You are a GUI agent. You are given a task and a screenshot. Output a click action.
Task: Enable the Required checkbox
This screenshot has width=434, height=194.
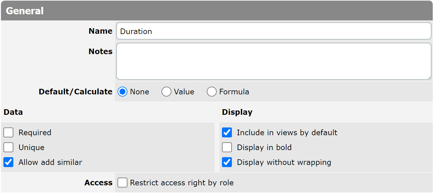coord(8,132)
